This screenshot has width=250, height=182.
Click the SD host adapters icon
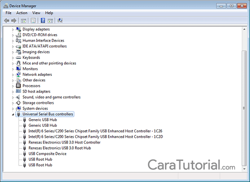pos(19,91)
